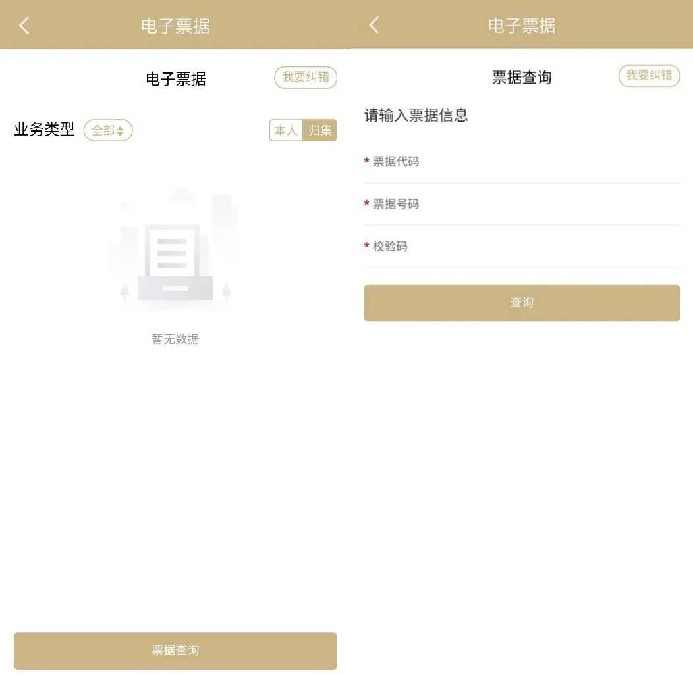Select the 校验码 input field
Screen dimensions: 693x675
coord(547,247)
